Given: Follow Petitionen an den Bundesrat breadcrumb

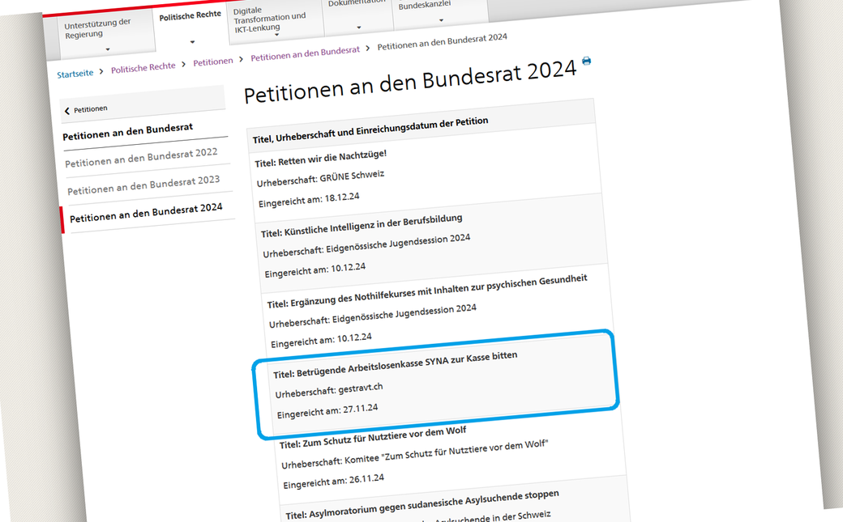Looking at the screenshot, I should pyautogui.click(x=305, y=53).
